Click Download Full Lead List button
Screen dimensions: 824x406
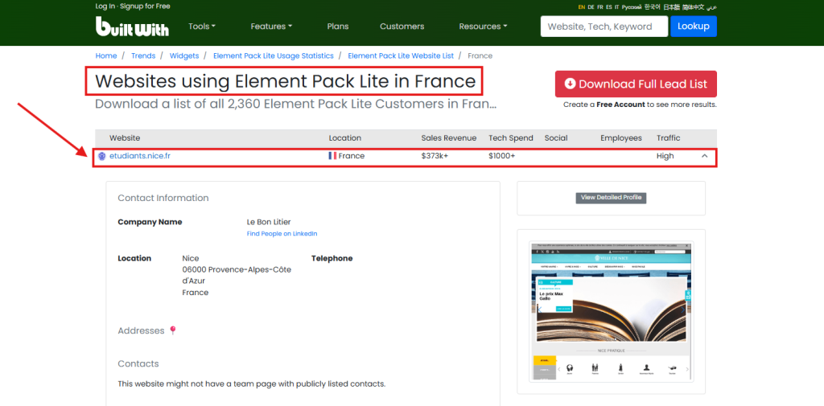(x=636, y=84)
